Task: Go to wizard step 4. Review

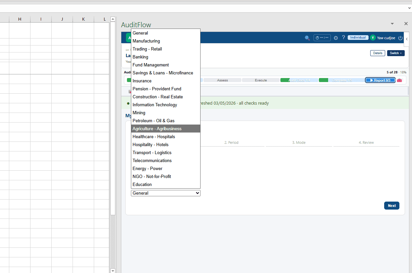Action: [366, 142]
